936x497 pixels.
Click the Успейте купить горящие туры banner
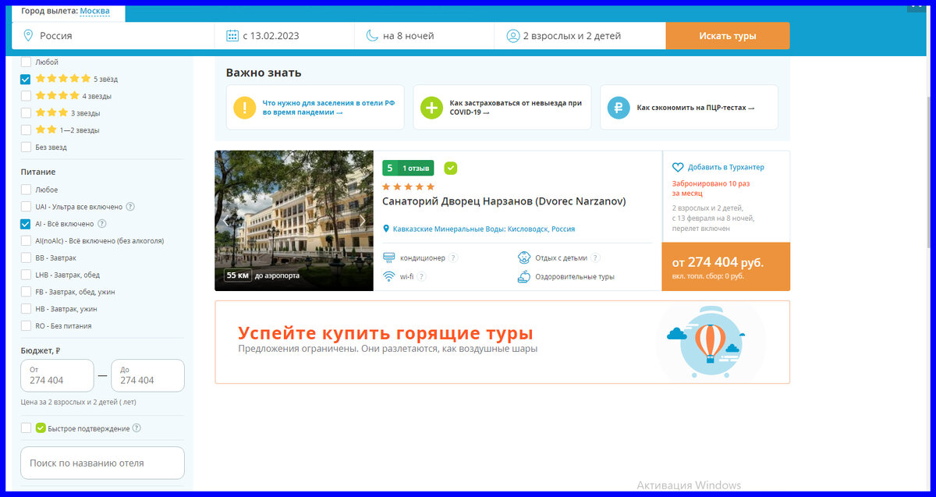coord(502,342)
